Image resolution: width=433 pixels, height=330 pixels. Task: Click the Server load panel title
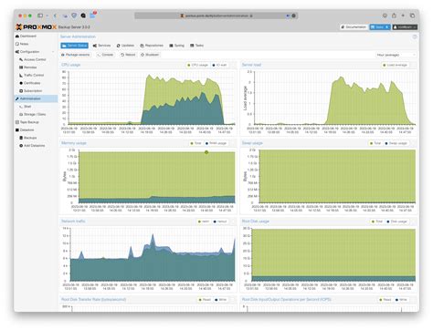pyautogui.click(x=251, y=65)
